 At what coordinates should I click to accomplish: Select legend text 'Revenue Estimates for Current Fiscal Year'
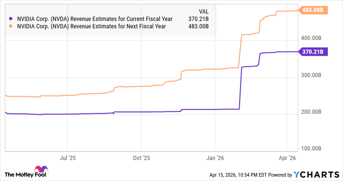pyautogui.click(x=121, y=19)
